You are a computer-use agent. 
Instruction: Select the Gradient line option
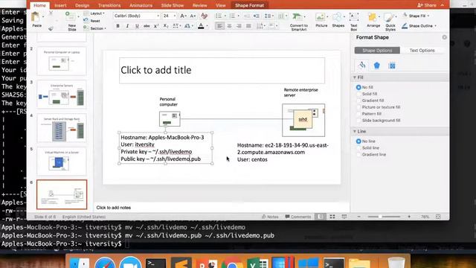click(371, 155)
